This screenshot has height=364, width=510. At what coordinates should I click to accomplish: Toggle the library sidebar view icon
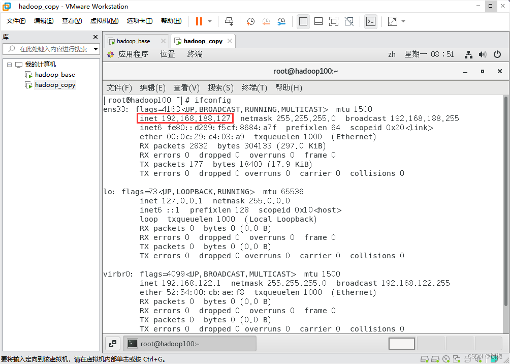pyautogui.click(x=303, y=21)
